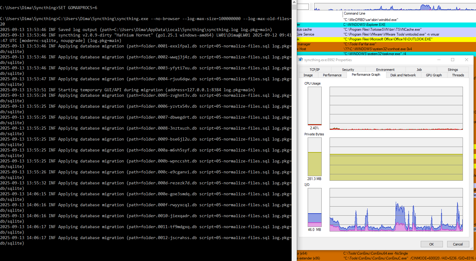The width and height of the screenshot is (476, 261).
Task: Close the syncthing.exe Properties dialog
Action: click(466, 60)
